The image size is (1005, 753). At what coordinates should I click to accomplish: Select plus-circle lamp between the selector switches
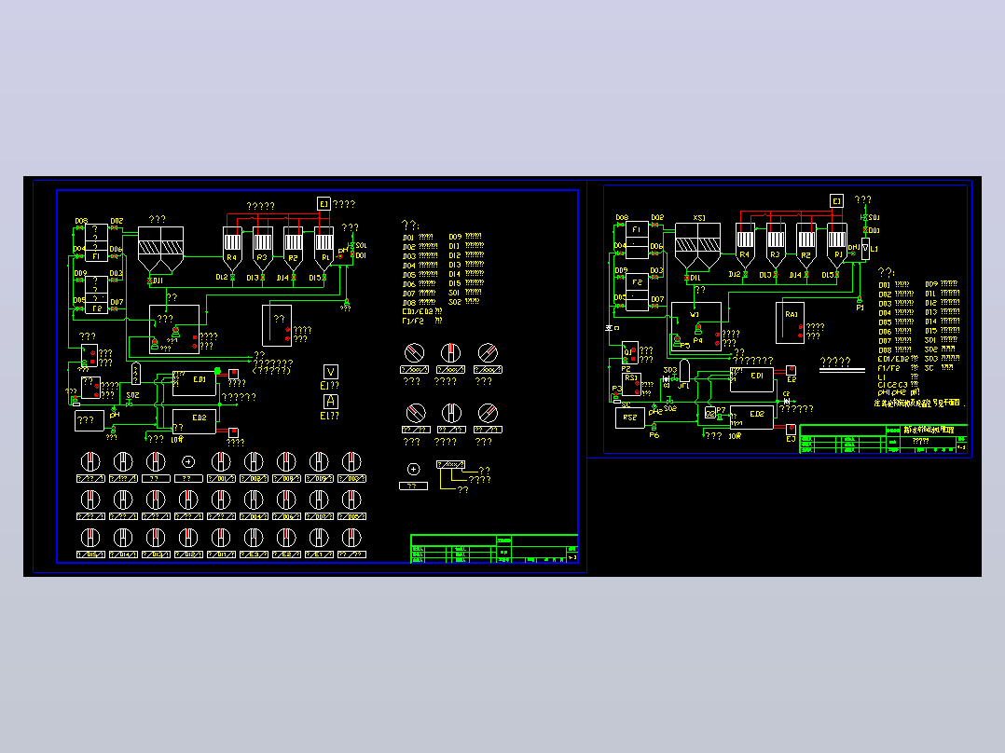pyautogui.click(x=188, y=461)
